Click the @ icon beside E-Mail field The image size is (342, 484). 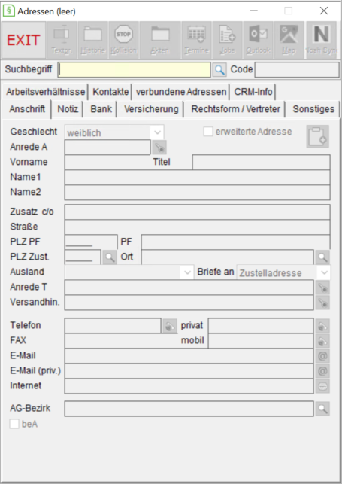coord(322,356)
